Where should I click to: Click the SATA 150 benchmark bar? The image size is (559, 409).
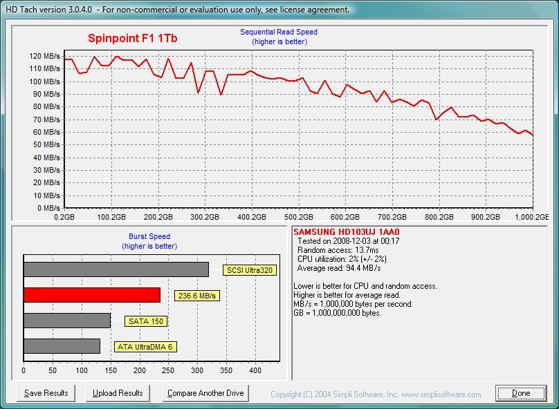66,321
